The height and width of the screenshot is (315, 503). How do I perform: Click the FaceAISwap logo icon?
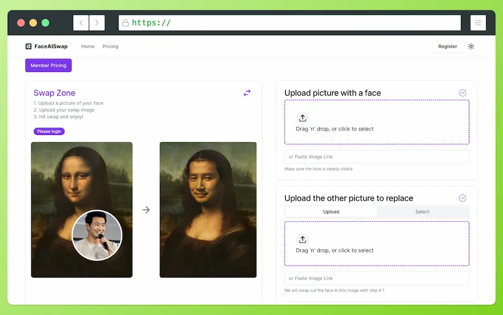[29, 46]
